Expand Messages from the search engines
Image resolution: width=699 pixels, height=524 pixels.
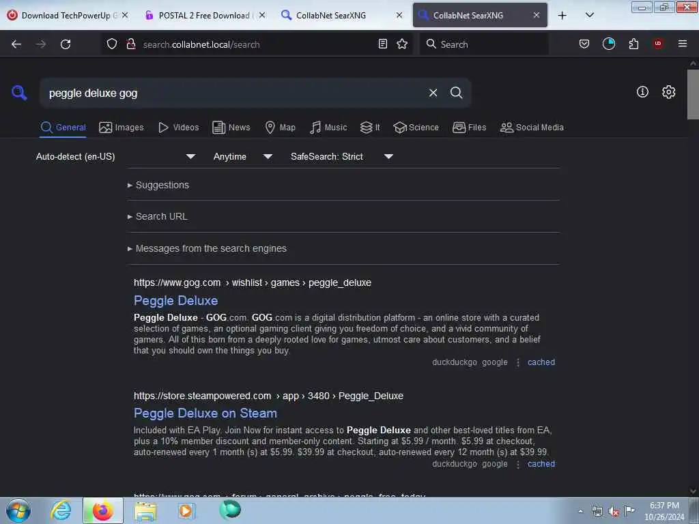click(x=207, y=248)
